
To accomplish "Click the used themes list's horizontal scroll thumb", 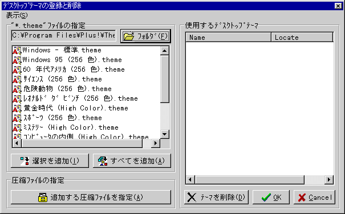I will [250, 180].
